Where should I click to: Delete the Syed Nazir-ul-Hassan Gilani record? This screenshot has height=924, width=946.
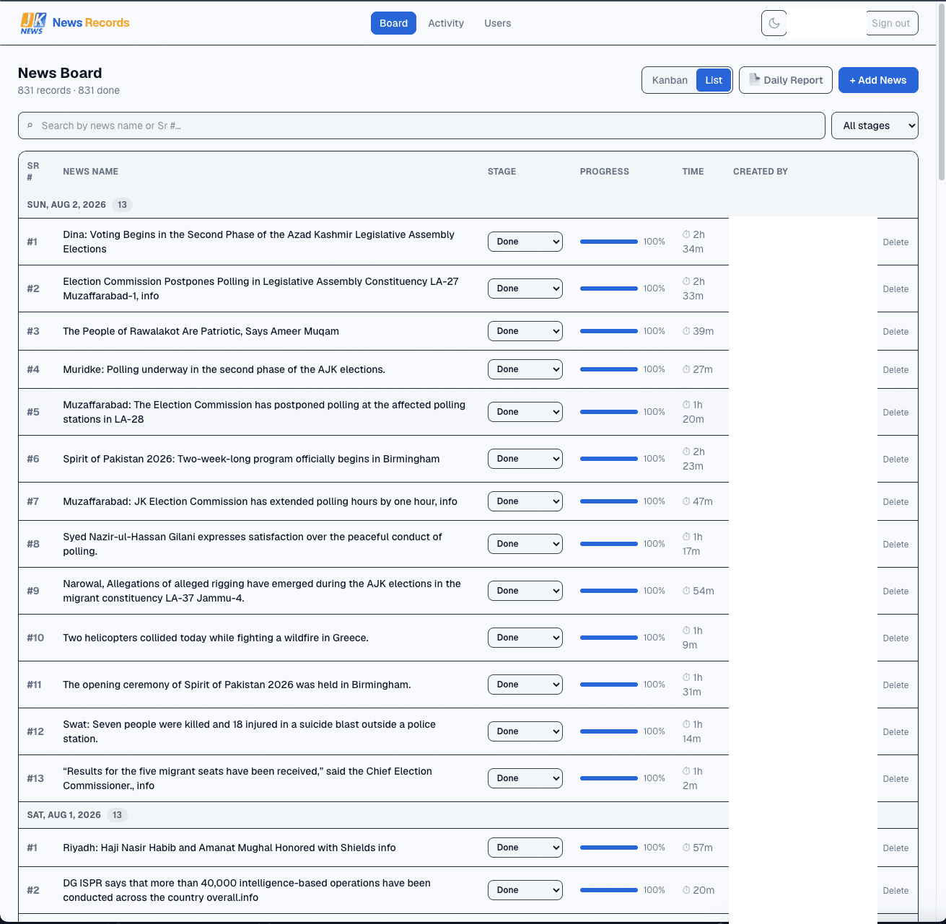(895, 545)
